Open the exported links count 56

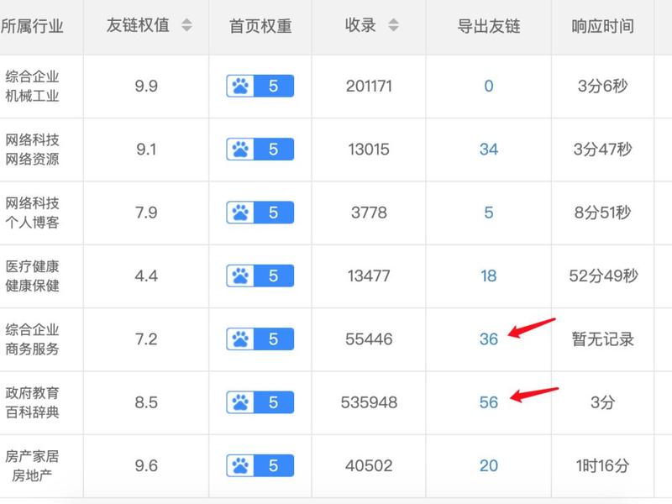[489, 402]
